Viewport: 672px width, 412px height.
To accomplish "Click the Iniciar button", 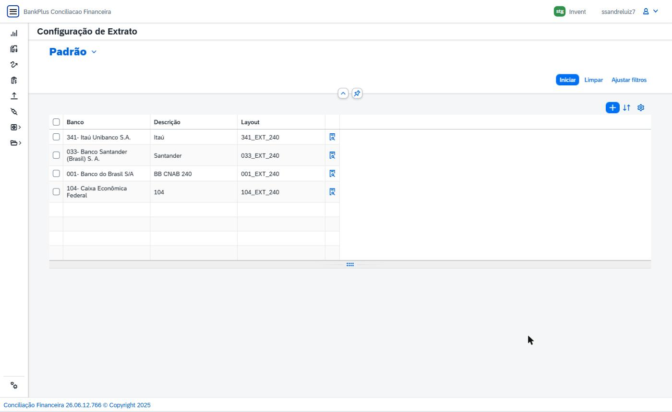I will coord(567,80).
